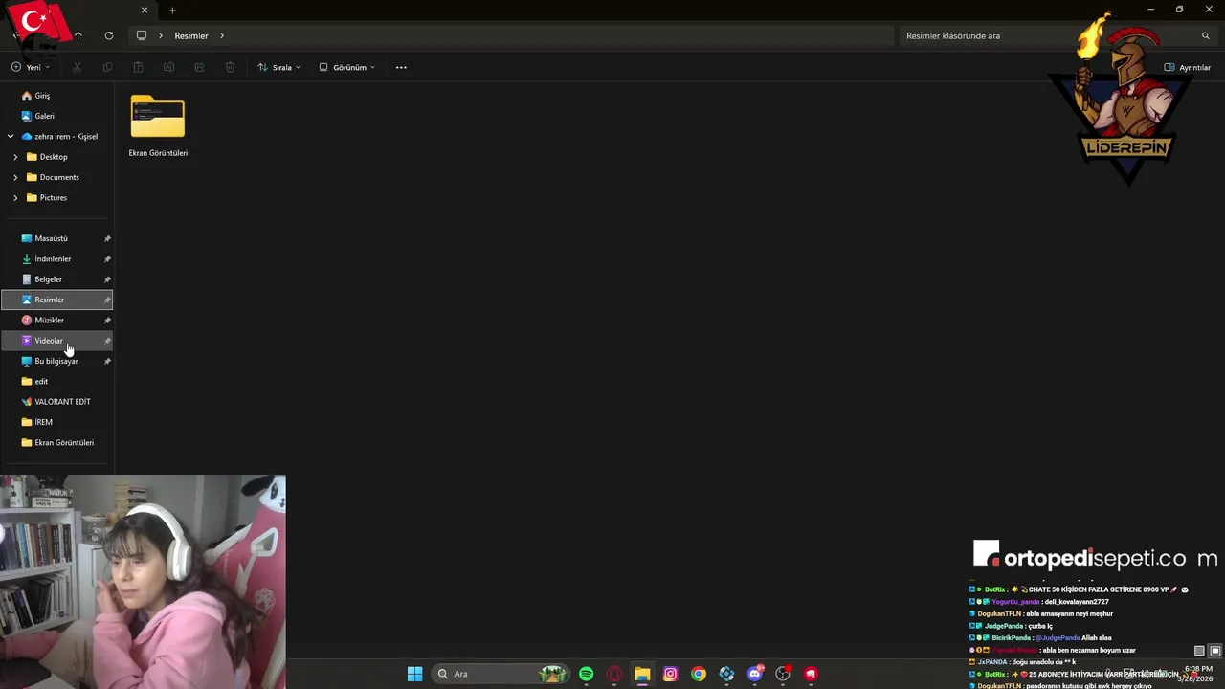
Task: Expand the Documents folder node
Action: [x=15, y=177]
